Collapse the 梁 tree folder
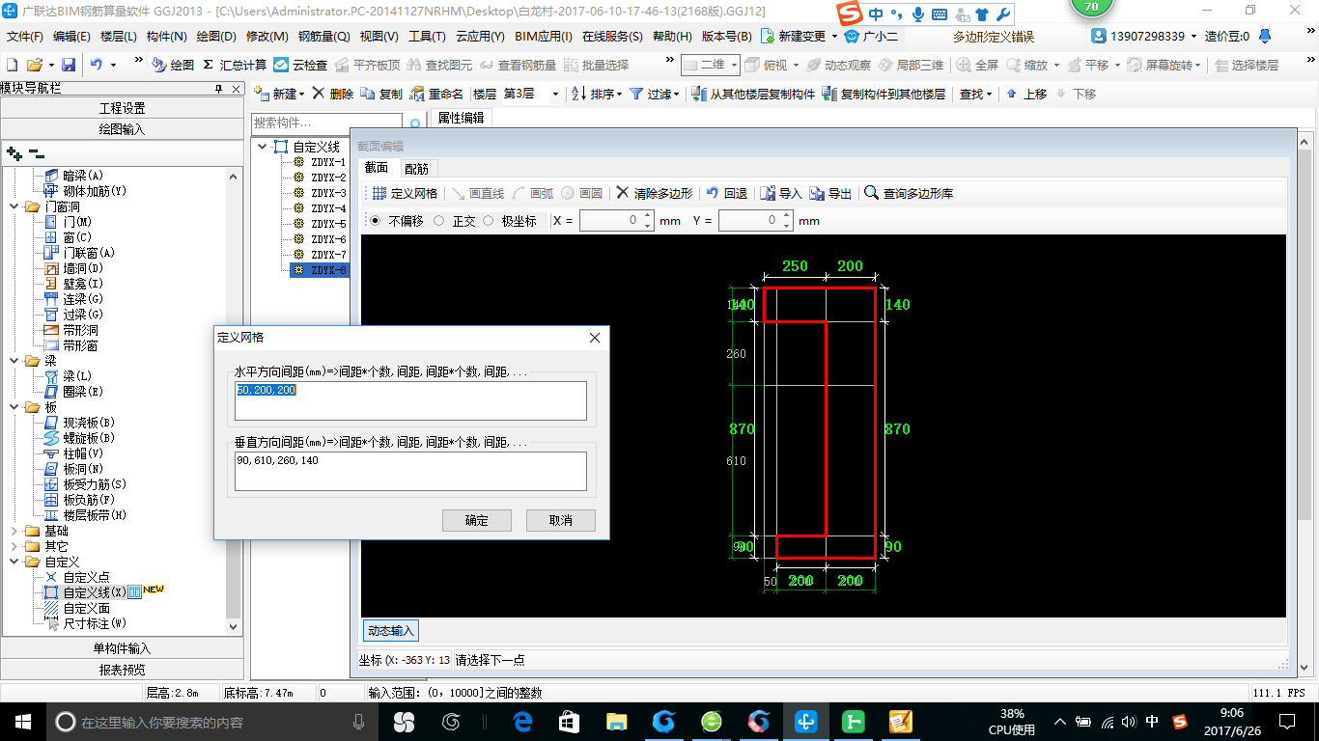 click(x=14, y=361)
